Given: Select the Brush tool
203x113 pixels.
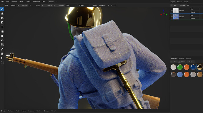Looking at the screenshot, I should click(2, 9).
